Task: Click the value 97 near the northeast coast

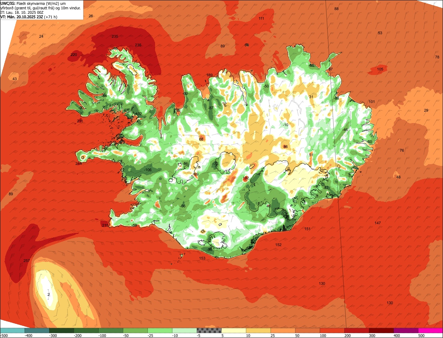Action: [x=331, y=69]
